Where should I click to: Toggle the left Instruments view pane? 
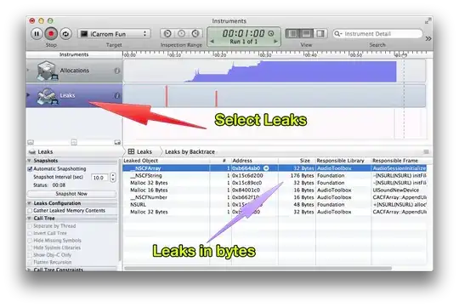pyautogui.click(x=292, y=34)
